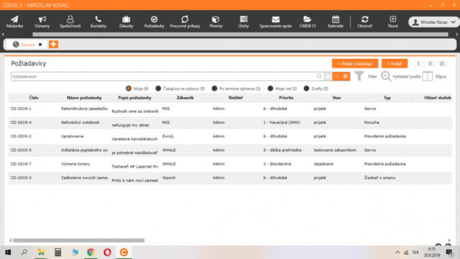Click Vyhľadať podľa search-by option
The image size is (460, 259).
click(401, 76)
